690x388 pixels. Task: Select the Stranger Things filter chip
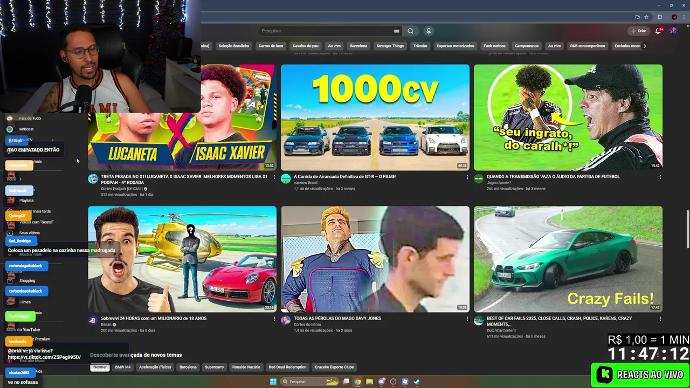[390, 46]
